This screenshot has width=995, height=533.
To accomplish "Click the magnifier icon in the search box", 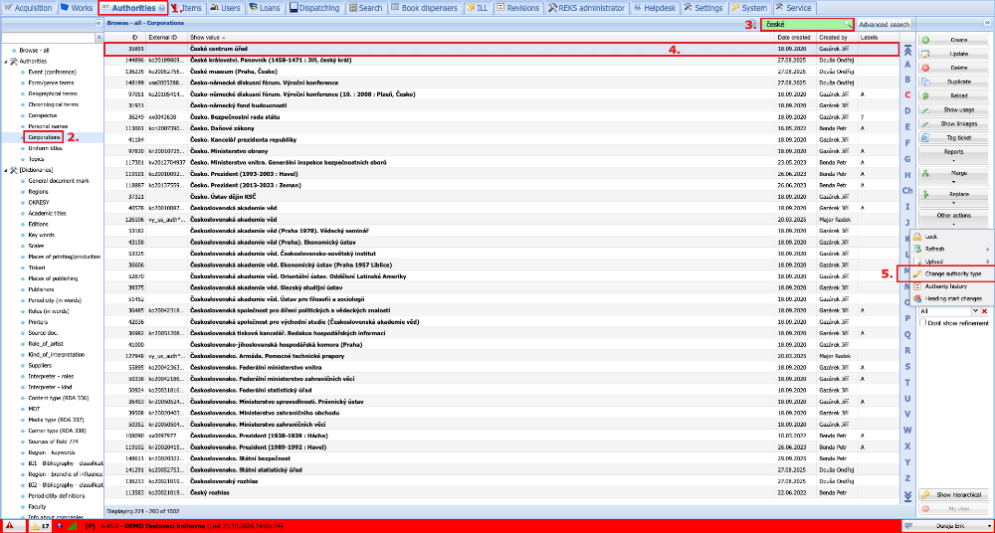I will click(x=847, y=24).
